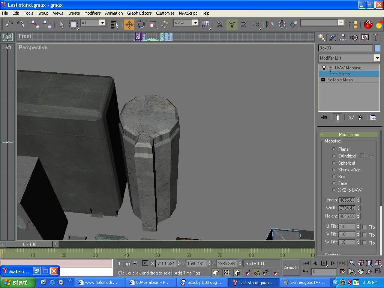Image resolution: width=384 pixels, height=288 pixels.
Task: Activate the Select and Move tool
Action: pyautogui.click(x=129, y=24)
